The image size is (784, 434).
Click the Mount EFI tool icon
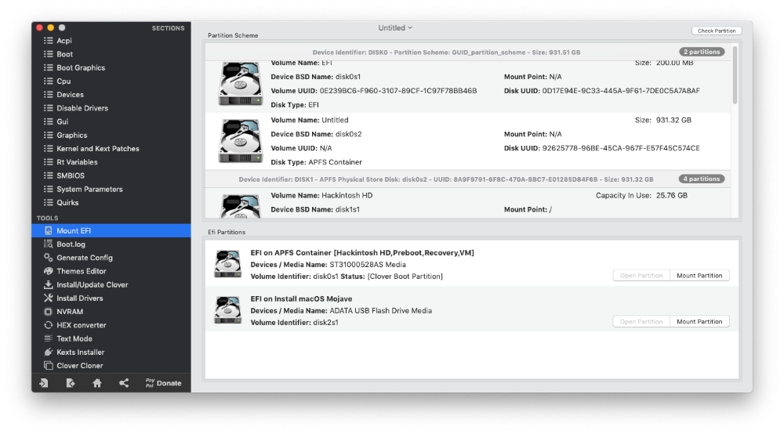click(48, 231)
